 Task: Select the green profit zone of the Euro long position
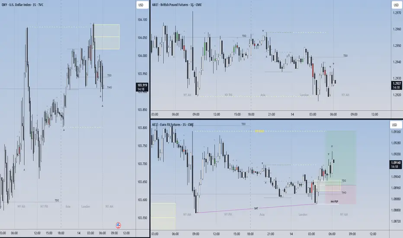(x=341, y=158)
